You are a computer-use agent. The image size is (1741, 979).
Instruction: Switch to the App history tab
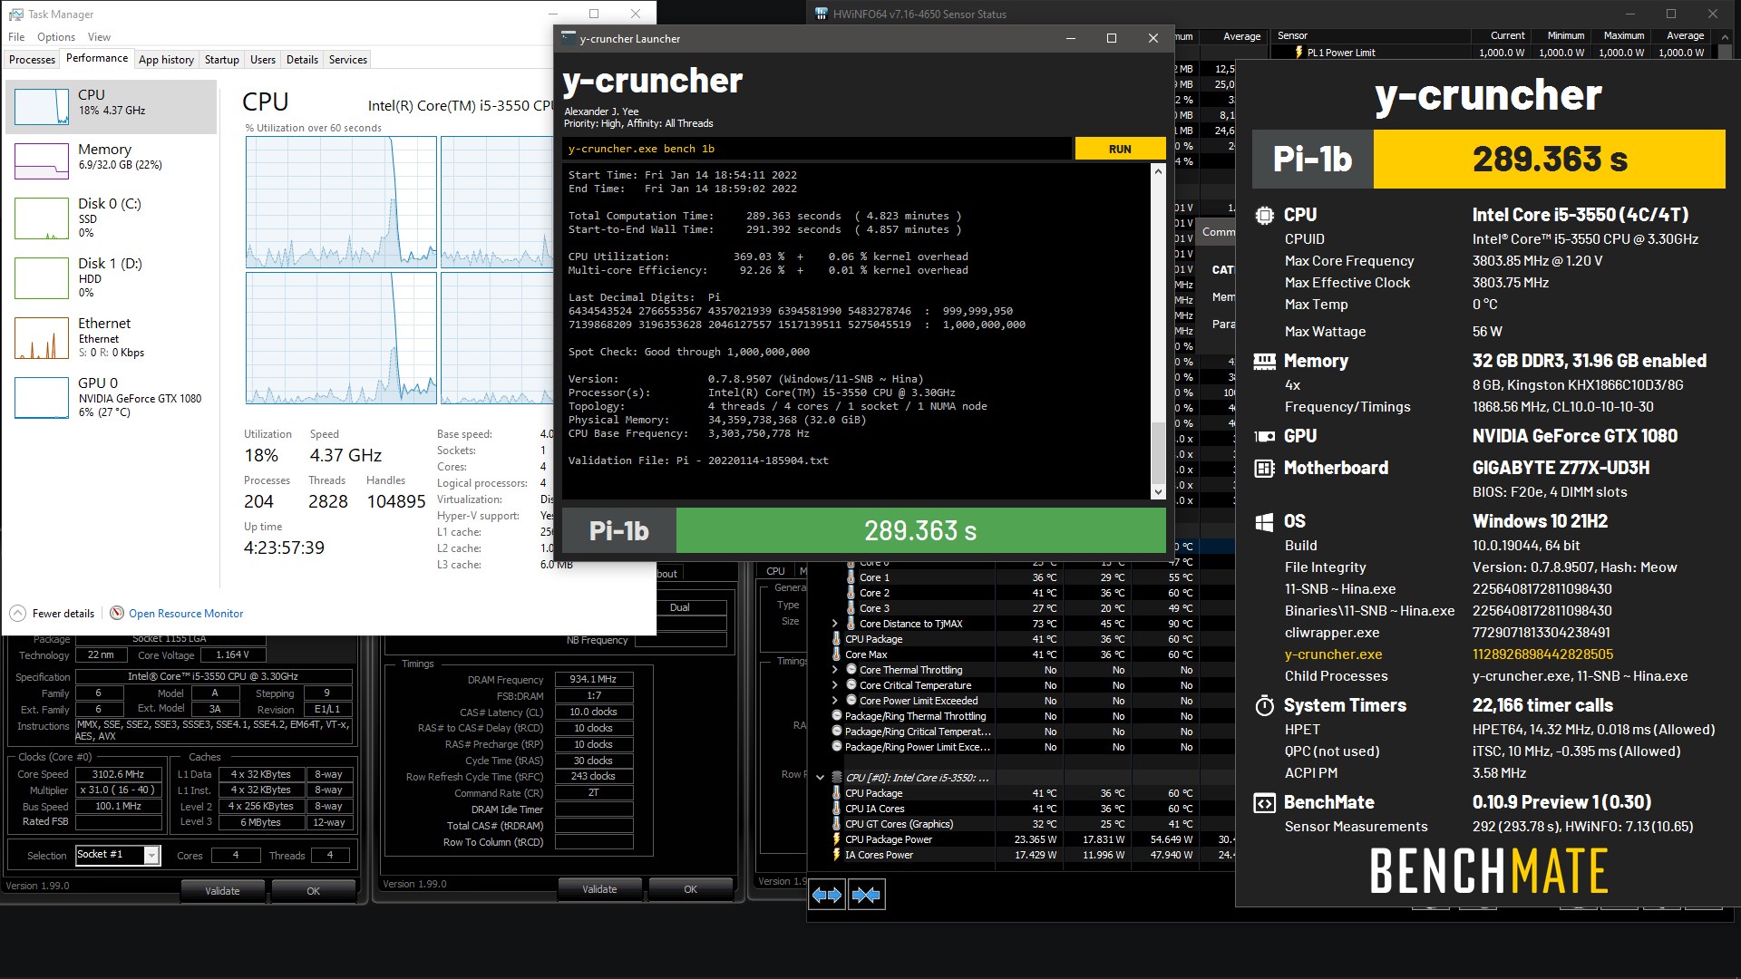tap(166, 60)
